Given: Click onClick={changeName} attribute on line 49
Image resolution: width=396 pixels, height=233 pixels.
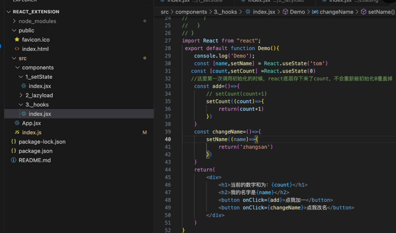Looking at the screenshot, I should pyautogui.click(x=273, y=207).
